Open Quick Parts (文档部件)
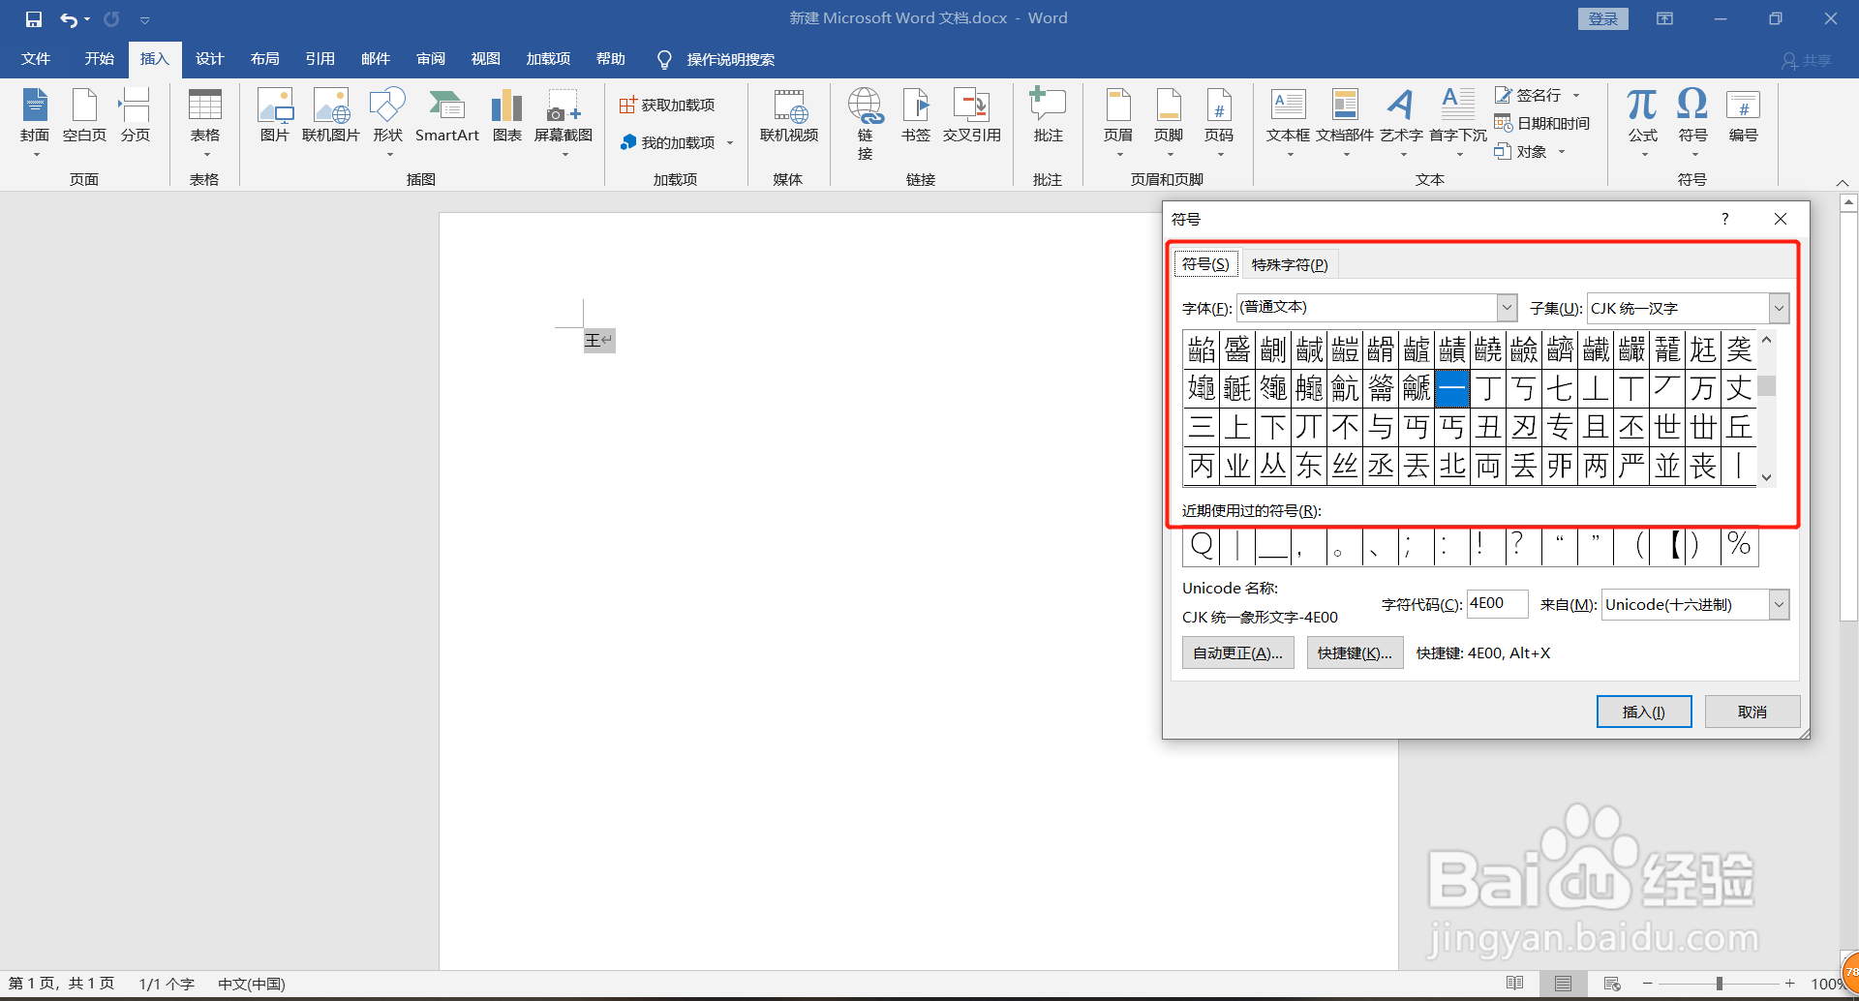 [x=1345, y=121]
